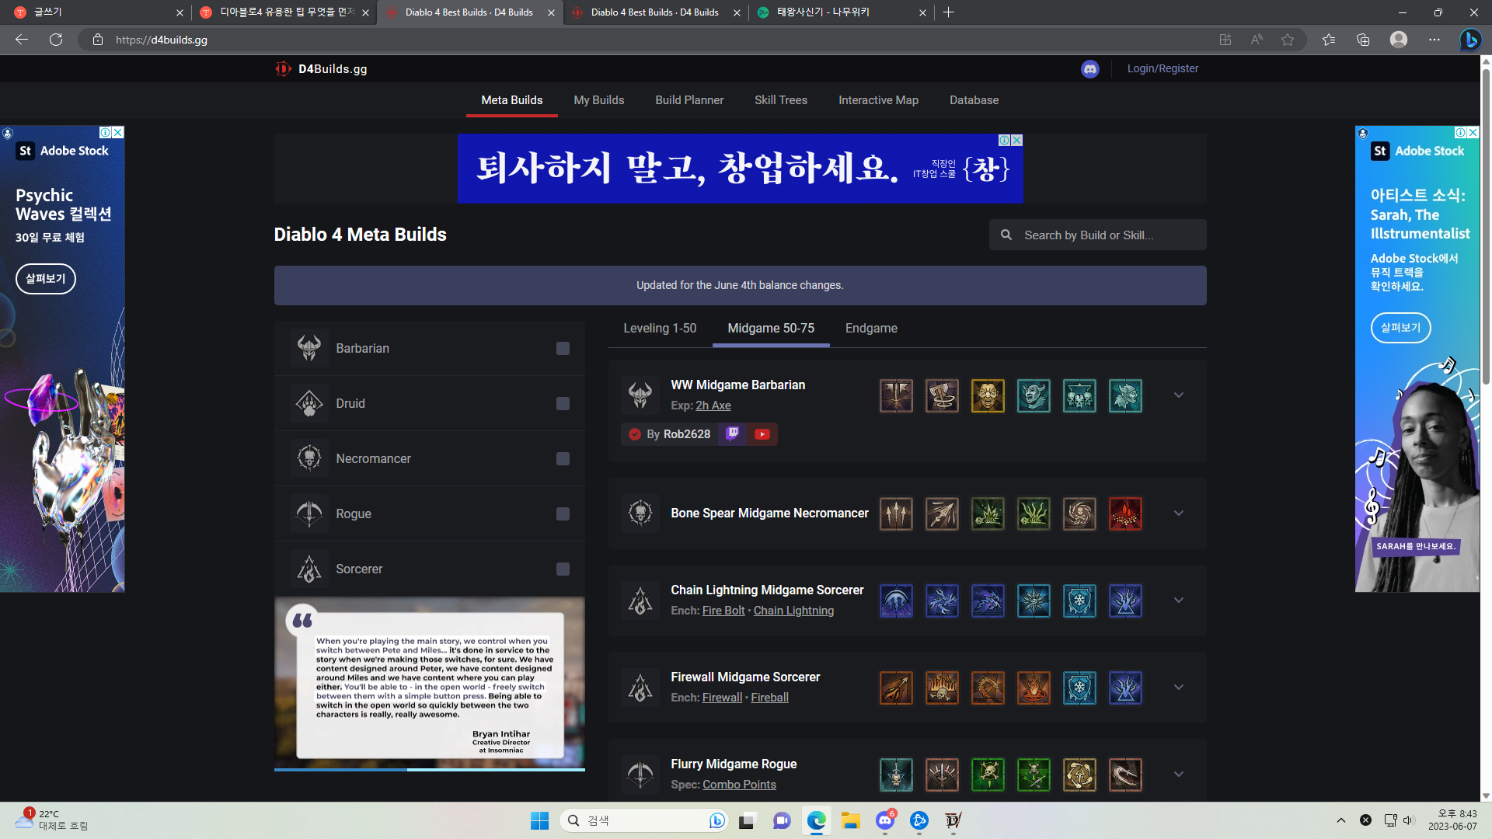This screenshot has width=1492, height=839.
Task: Expand the Bone Spear Midgame Necromancer build
Action: coord(1178,513)
